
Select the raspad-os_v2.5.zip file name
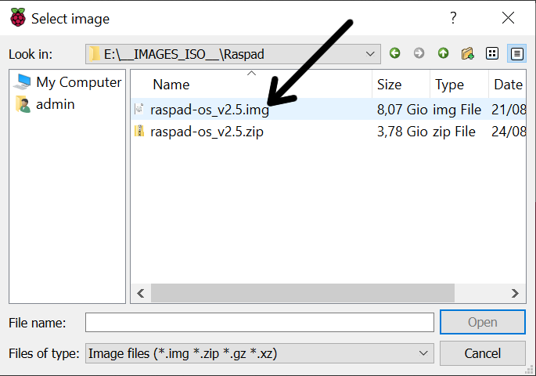[x=207, y=132]
